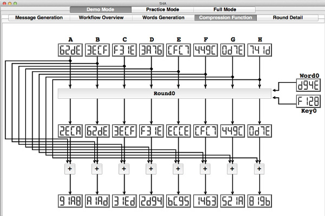Click final output value 91A8
Image resolution: width=325 pixels, height=216 pixels.
coord(70,201)
